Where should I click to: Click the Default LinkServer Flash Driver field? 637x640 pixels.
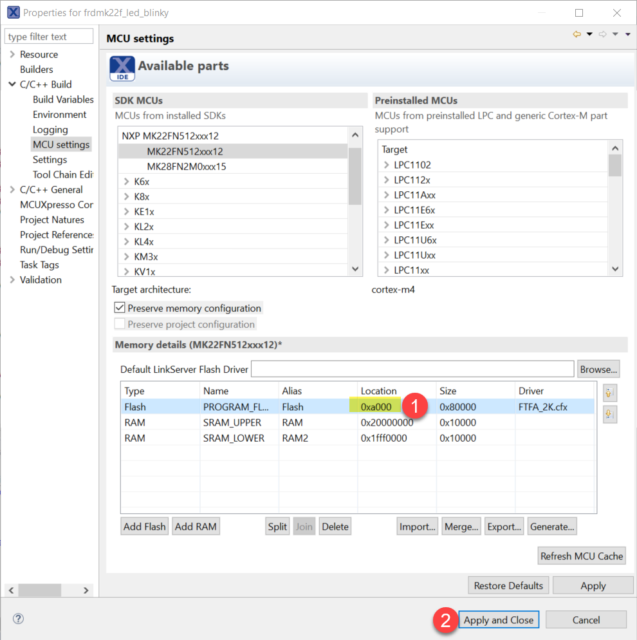(x=412, y=369)
